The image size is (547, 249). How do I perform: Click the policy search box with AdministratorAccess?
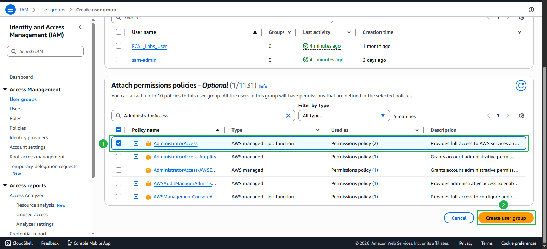tap(203, 116)
